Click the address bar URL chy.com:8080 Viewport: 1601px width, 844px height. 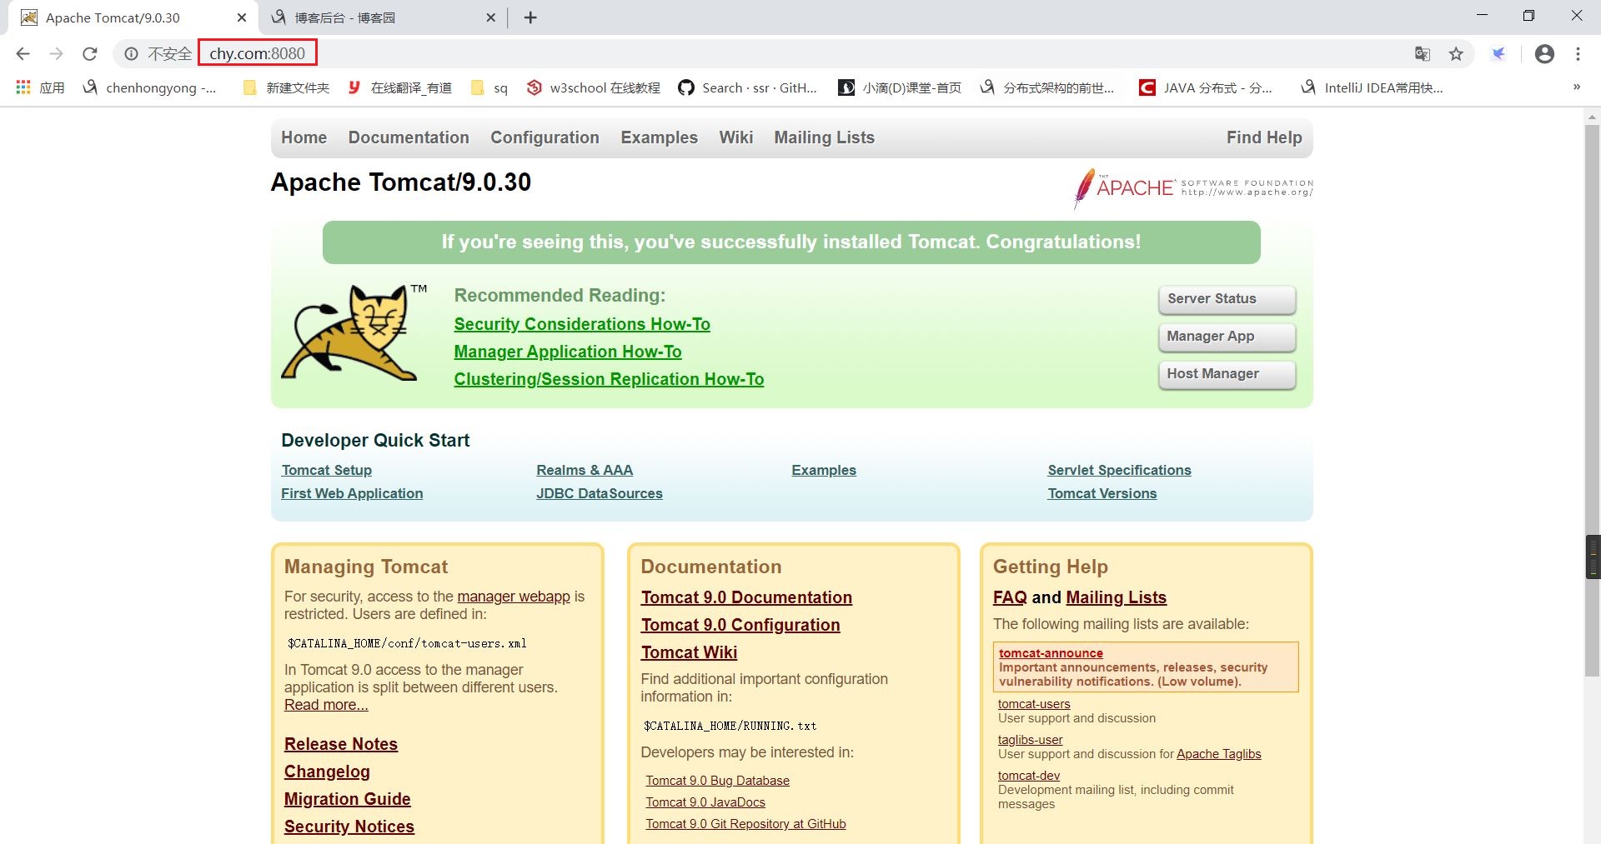257,54
